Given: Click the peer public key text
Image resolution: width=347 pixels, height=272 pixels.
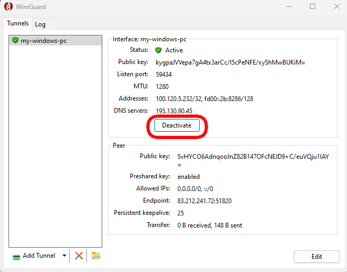Looking at the screenshot, I should pyautogui.click(x=253, y=157).
